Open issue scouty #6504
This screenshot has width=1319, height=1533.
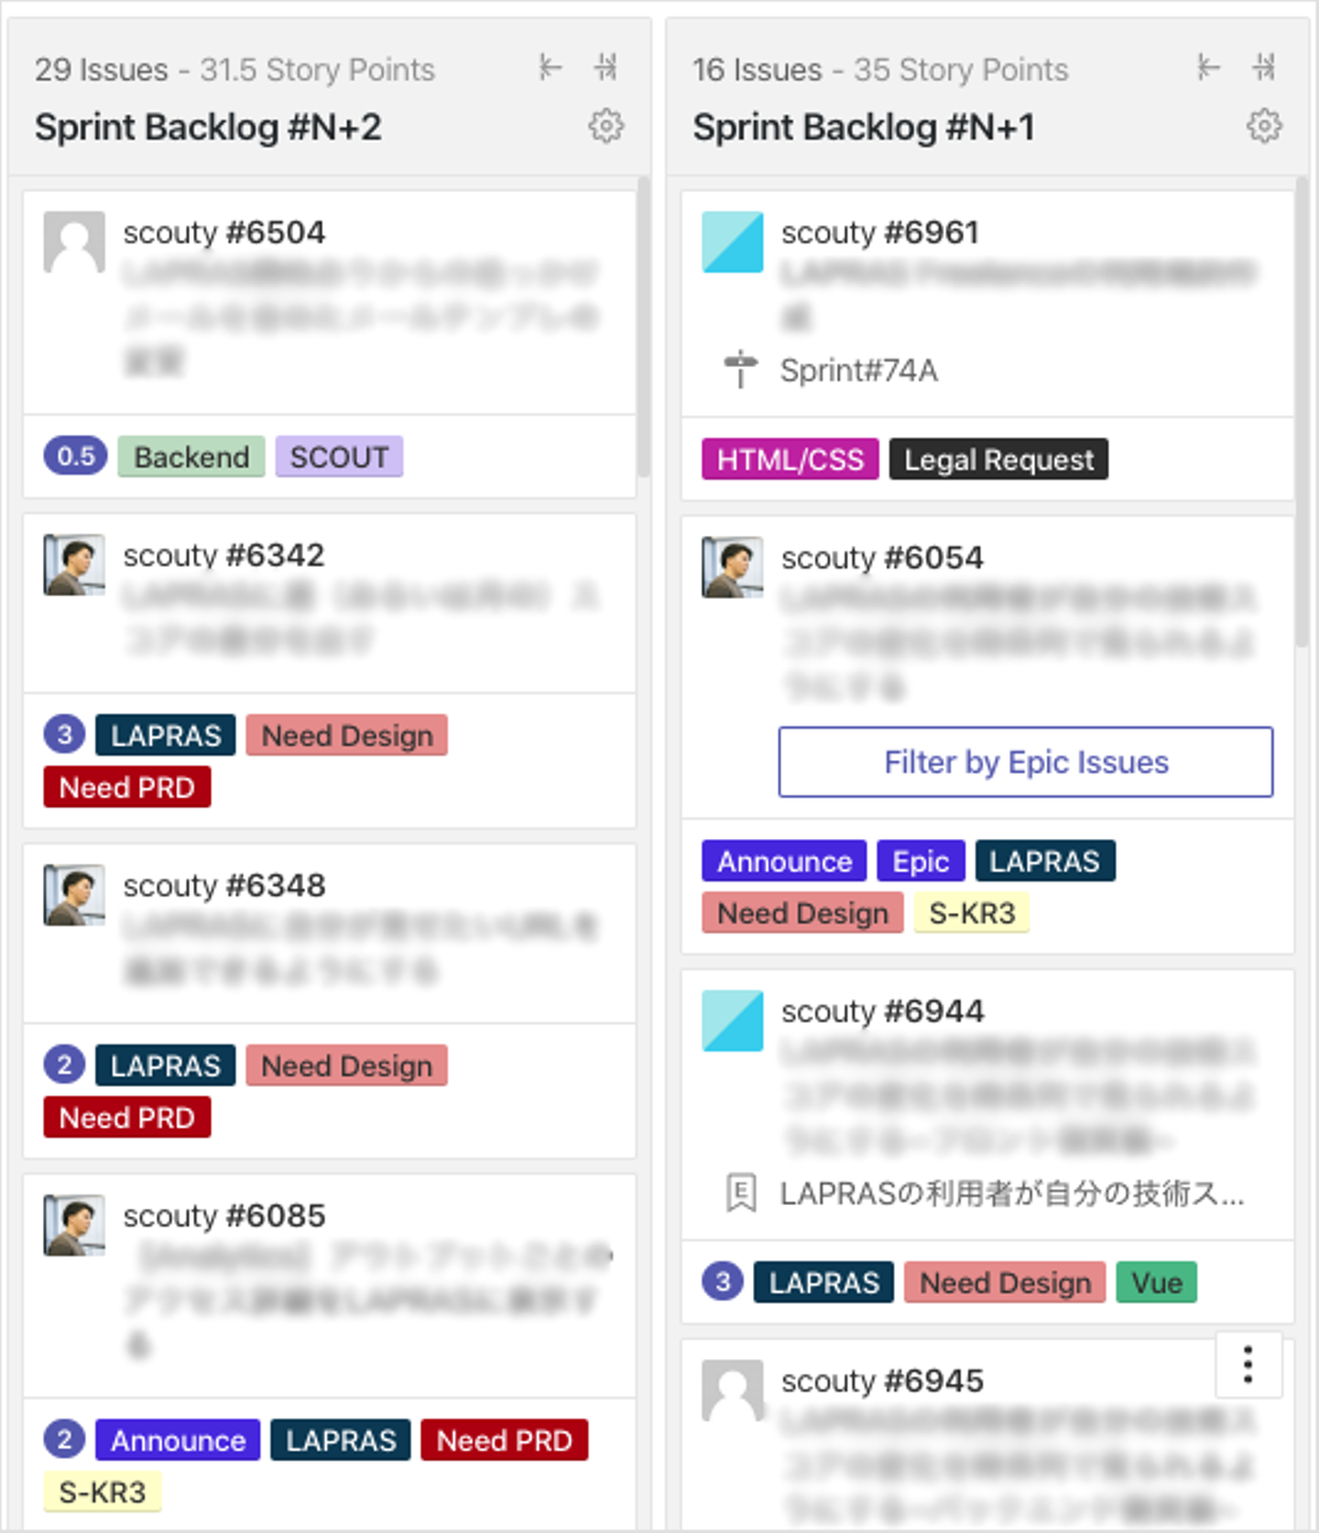223,233
